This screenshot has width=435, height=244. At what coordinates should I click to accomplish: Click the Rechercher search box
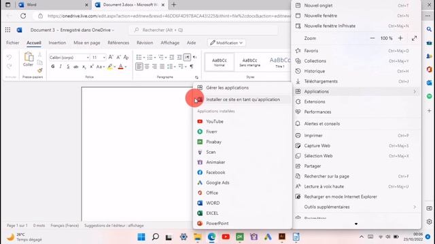pyautogui.click(x=204, y=30)
